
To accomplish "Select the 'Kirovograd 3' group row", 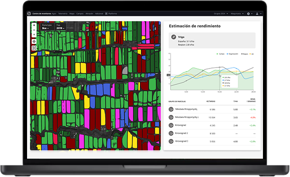I will click(212, 141).
